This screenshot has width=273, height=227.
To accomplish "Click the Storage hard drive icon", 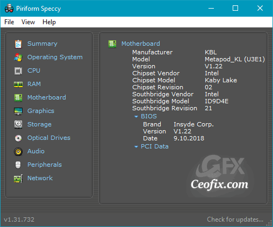I will [x=18, y=124].
